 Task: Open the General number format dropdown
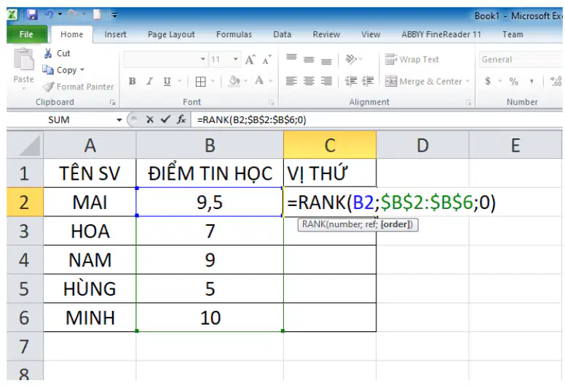[521, 60]
